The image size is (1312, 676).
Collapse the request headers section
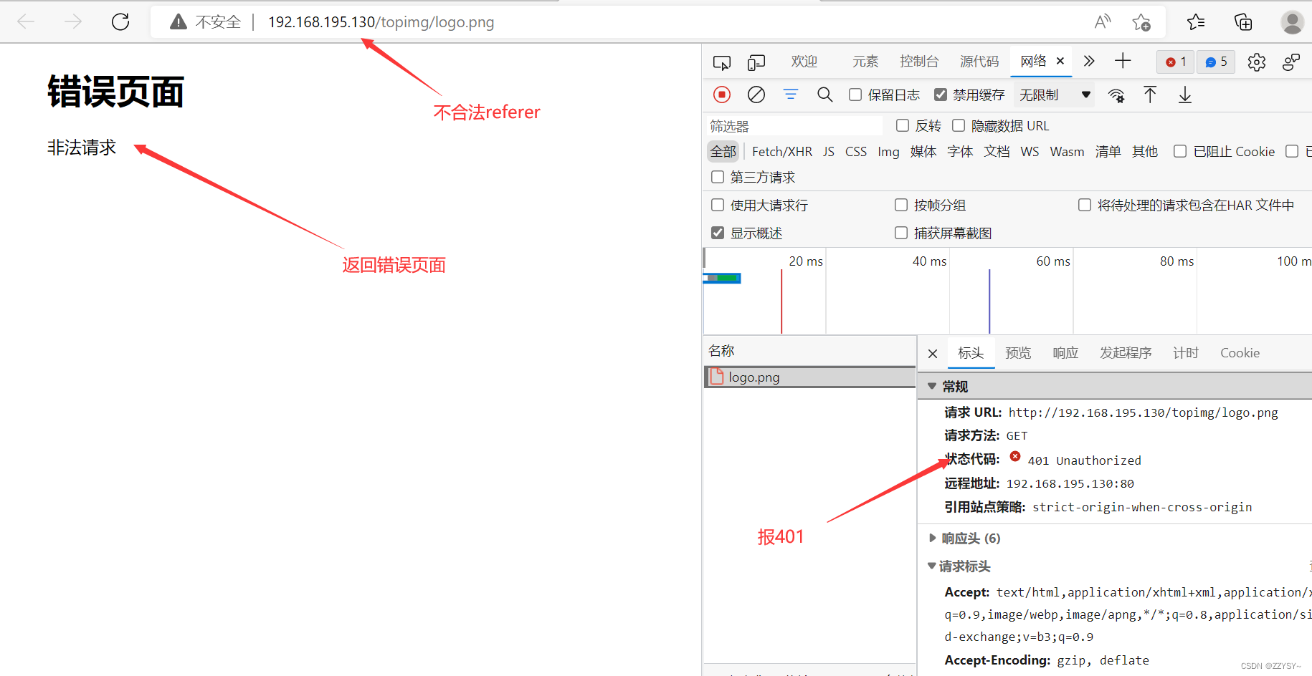point(932,566)
